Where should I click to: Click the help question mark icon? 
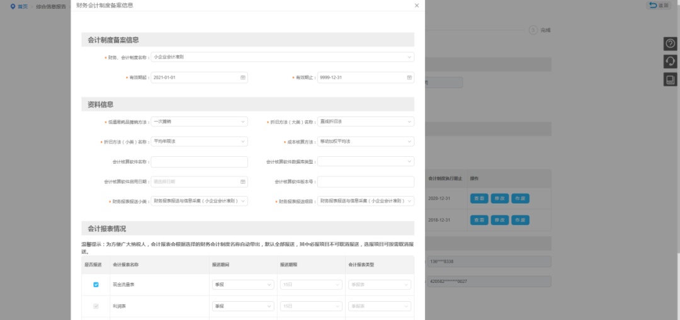point(671,43)
